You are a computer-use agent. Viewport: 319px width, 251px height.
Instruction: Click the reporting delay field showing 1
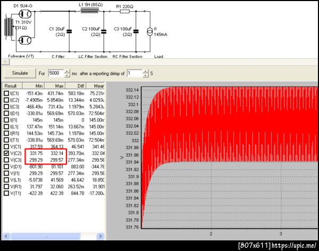coord(135,73)
